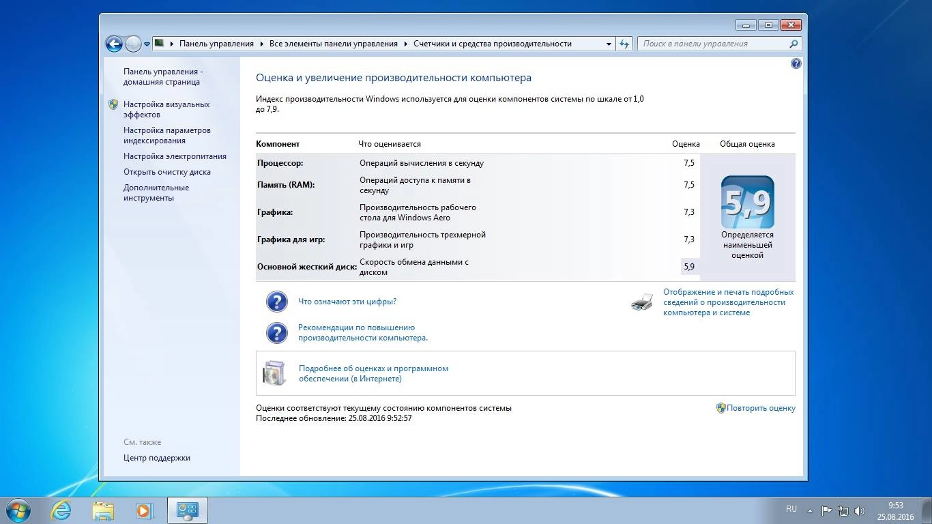Viewport: 932px width, 524px height.
Task: Click the refresh button beside address bar
Action: click(624, 44)
